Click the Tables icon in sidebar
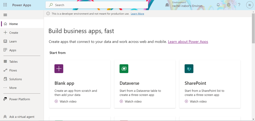 tap(5, 62)
